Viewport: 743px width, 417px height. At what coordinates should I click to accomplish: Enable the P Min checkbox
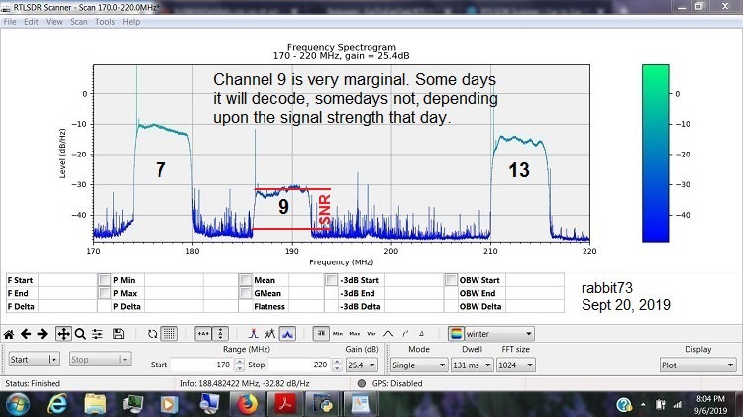click(105, 280)
